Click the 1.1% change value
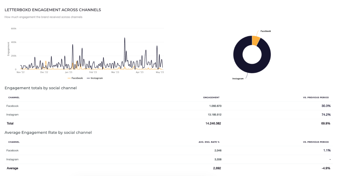 tap(327, 150)
